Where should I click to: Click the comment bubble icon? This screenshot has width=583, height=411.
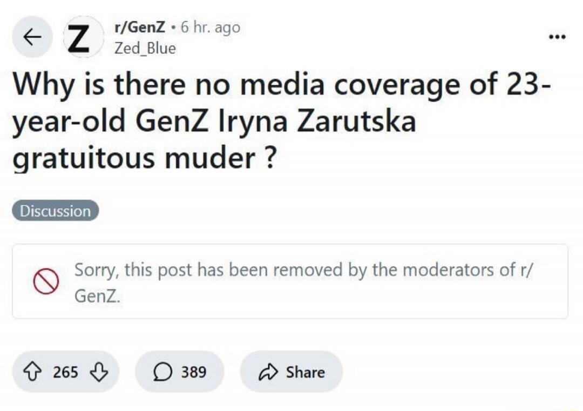point(163,372)
